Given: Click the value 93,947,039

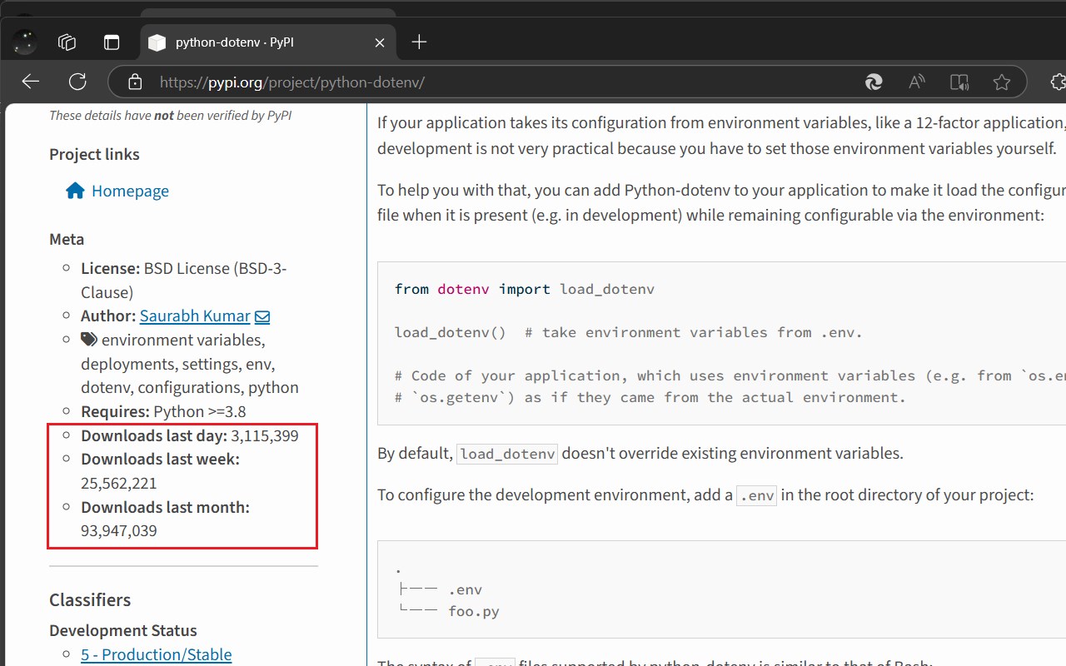Looking at the screenshot, I should pyautogui.click(x=119, y=530).
